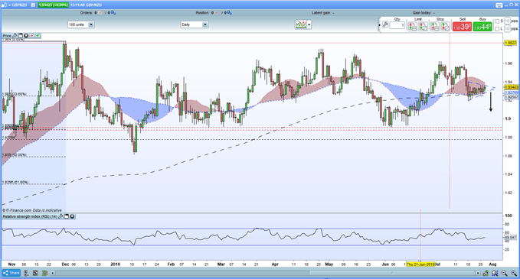Viewport: 520px width, 279px height.
Task: Click the red plus icon in Price panel
Action: [x=32, y=35]
